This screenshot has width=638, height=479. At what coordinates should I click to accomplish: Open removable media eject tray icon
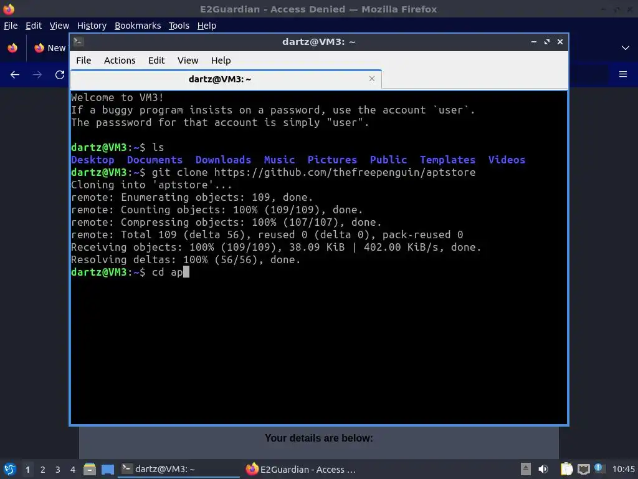pyautogui.click(x=526, y=469)
